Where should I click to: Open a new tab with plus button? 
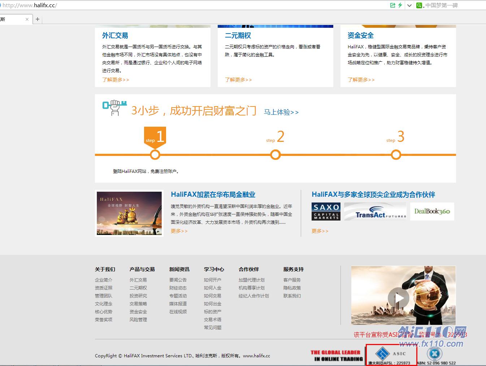pyautogui.click(x=38, y=19)
